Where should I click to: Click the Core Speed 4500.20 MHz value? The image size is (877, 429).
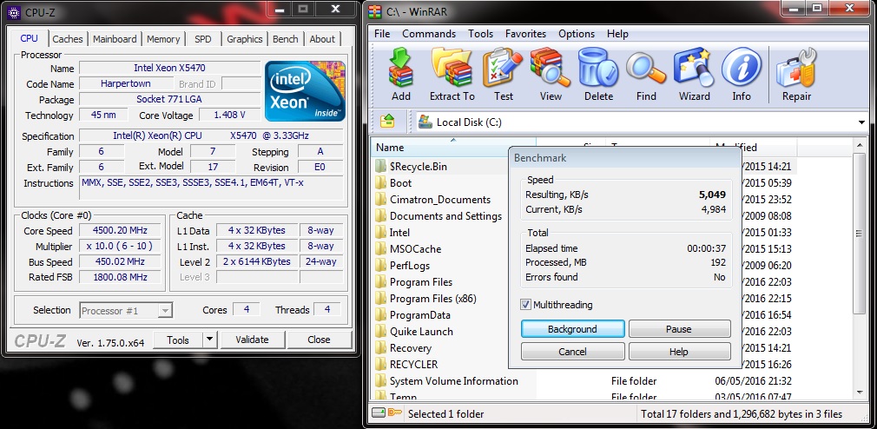pyautogui.click(x=120, y=231)
